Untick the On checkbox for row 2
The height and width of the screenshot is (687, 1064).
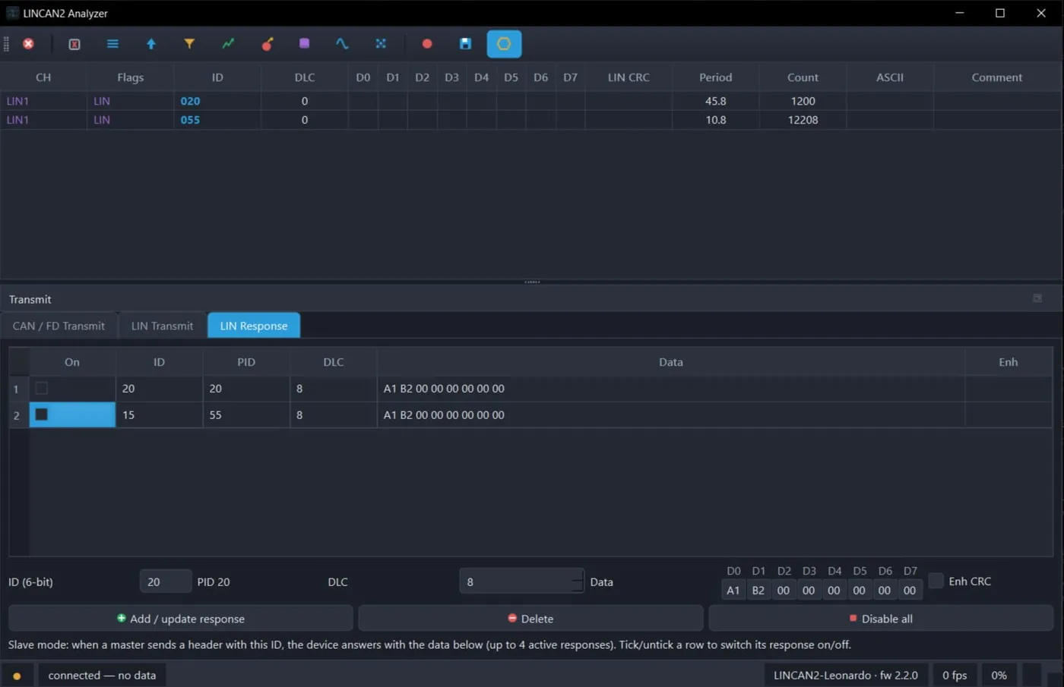pos(42,414)
